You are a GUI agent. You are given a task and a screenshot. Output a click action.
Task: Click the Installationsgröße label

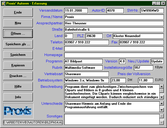coord(118,68)
